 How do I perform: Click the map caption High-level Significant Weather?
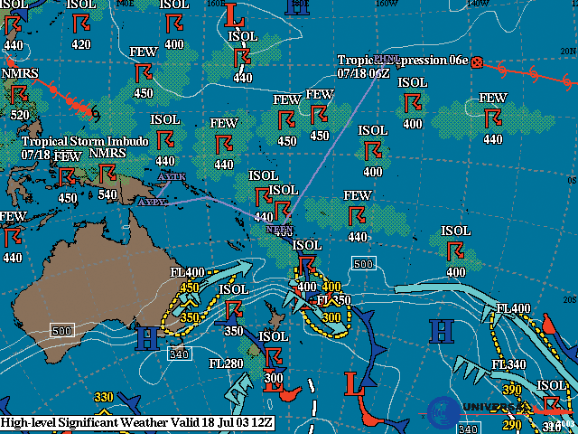[137, 422]
